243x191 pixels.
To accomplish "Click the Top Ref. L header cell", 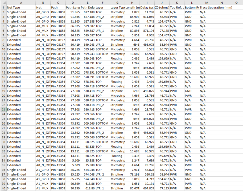I will [177, 7].
